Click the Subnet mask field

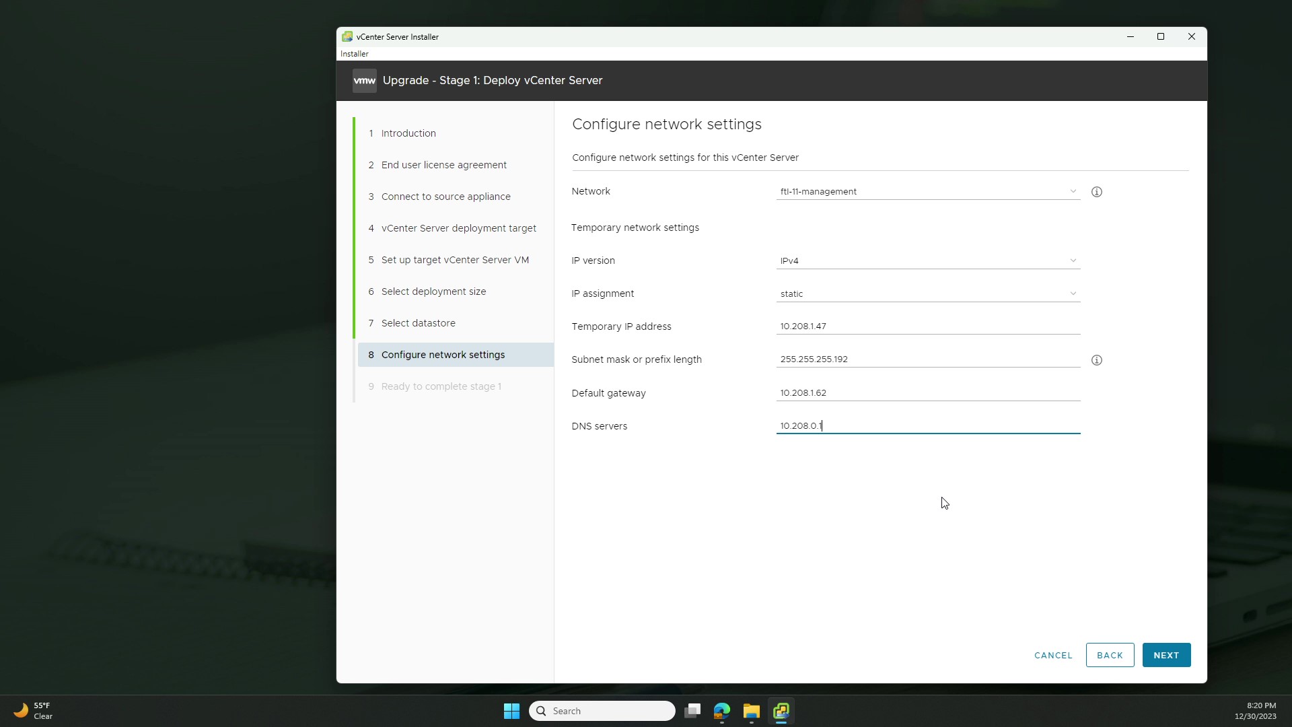click(x=928, y=359)
